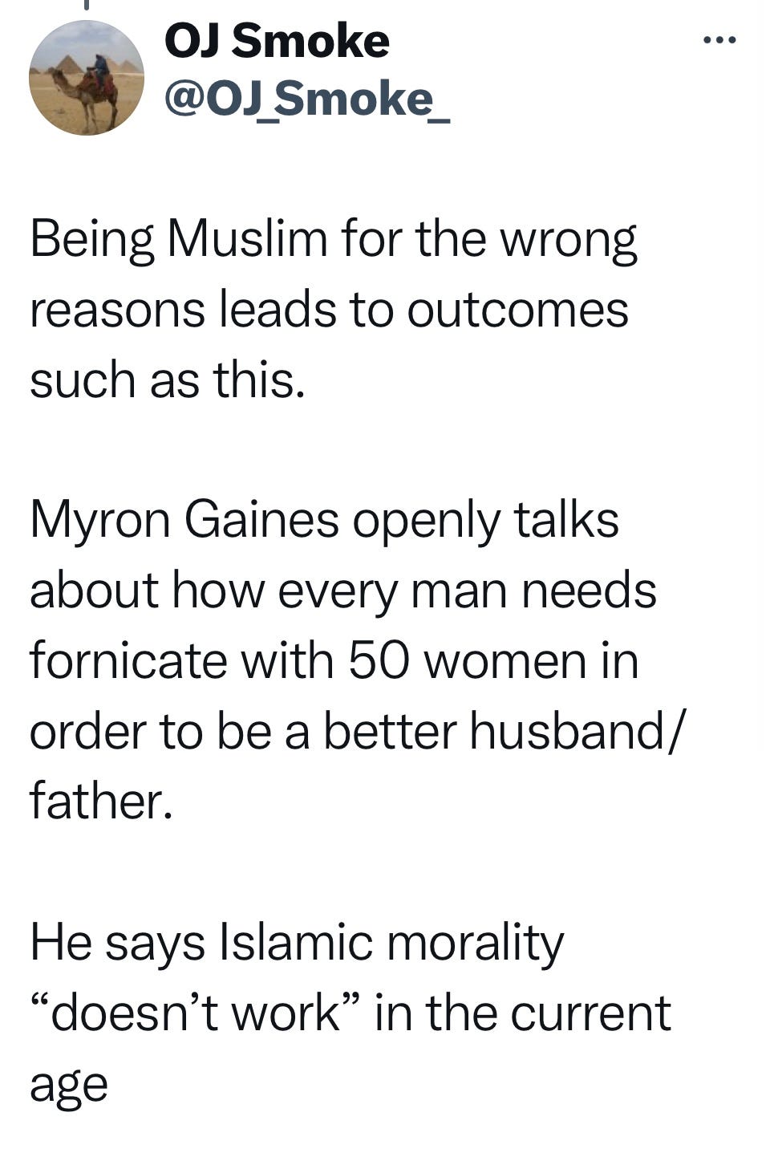The height and width of the screenshot is (1161, 770).
Task: Tap the words 'in the current'
Action: click(x=523, y=1013)
